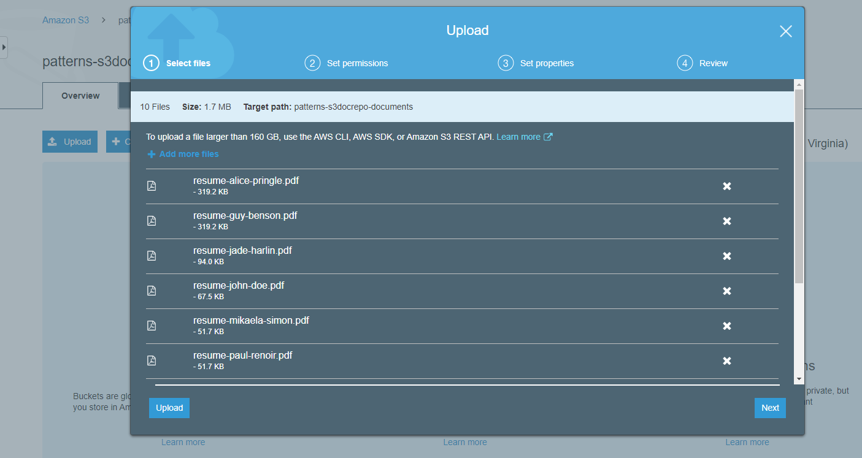Click Amazon S3 breadcrumb link
This screenshot has width=862, height=458.
[66, 20]
